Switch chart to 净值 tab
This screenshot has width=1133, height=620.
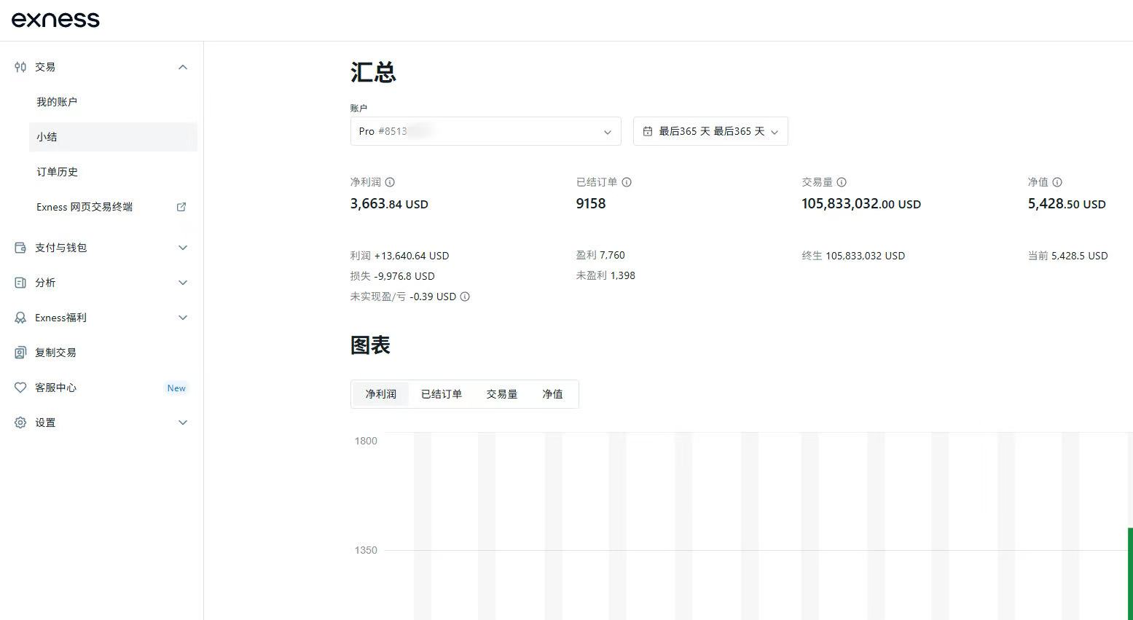tap(552, 394)
